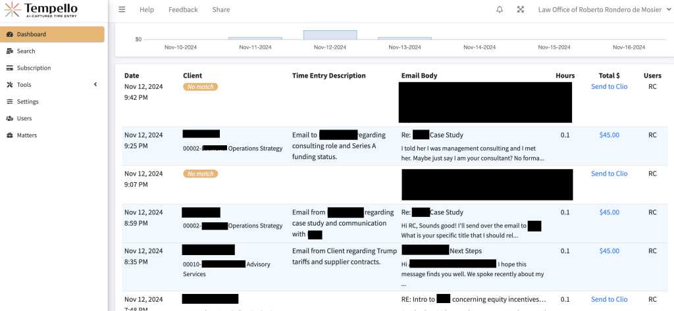
Task: Click the hamburger menu icon
Action: pyautogui.click(x=122, y=10)
